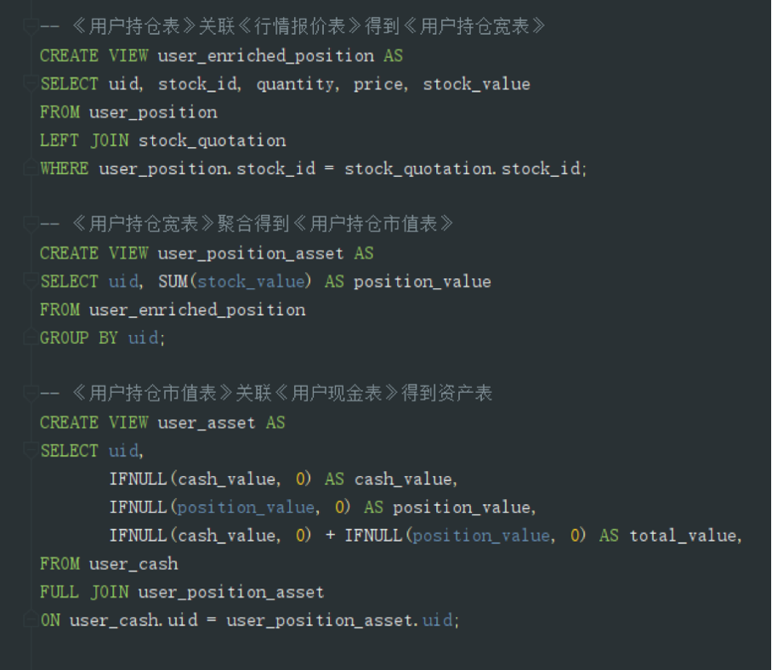Click the user_asset view name
This screenshot has height=670, width=772.
[207, 423]
